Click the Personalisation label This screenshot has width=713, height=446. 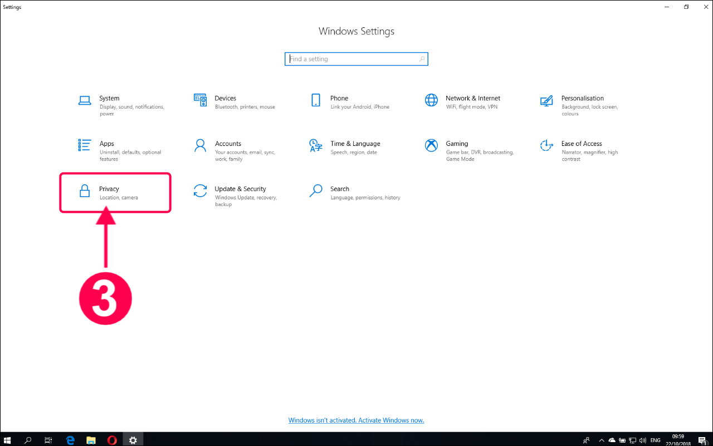pos(583,98)
